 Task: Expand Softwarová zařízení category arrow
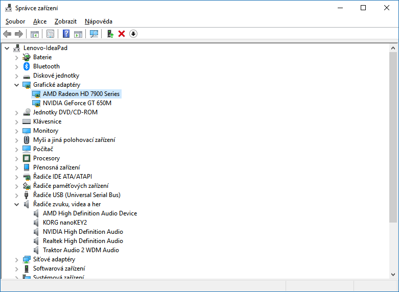tap(16, 269)
